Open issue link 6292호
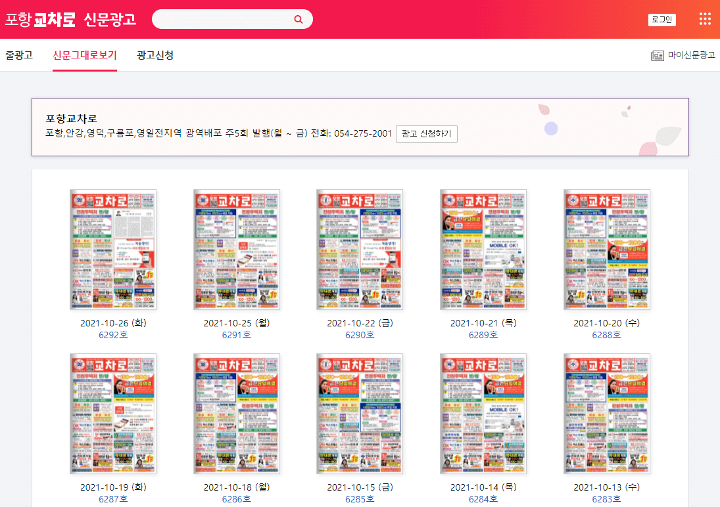Image resolution: width=720 pixels, height=507 pixels. [x=112, y=335]
